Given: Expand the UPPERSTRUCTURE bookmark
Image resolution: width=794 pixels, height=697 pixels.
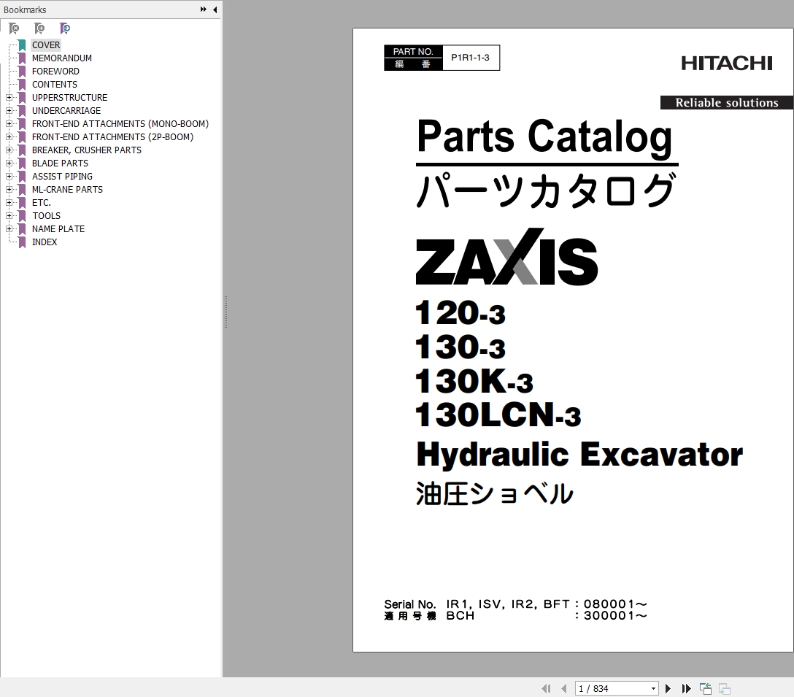Looking at the screenshot, I should tap(9, 97).
